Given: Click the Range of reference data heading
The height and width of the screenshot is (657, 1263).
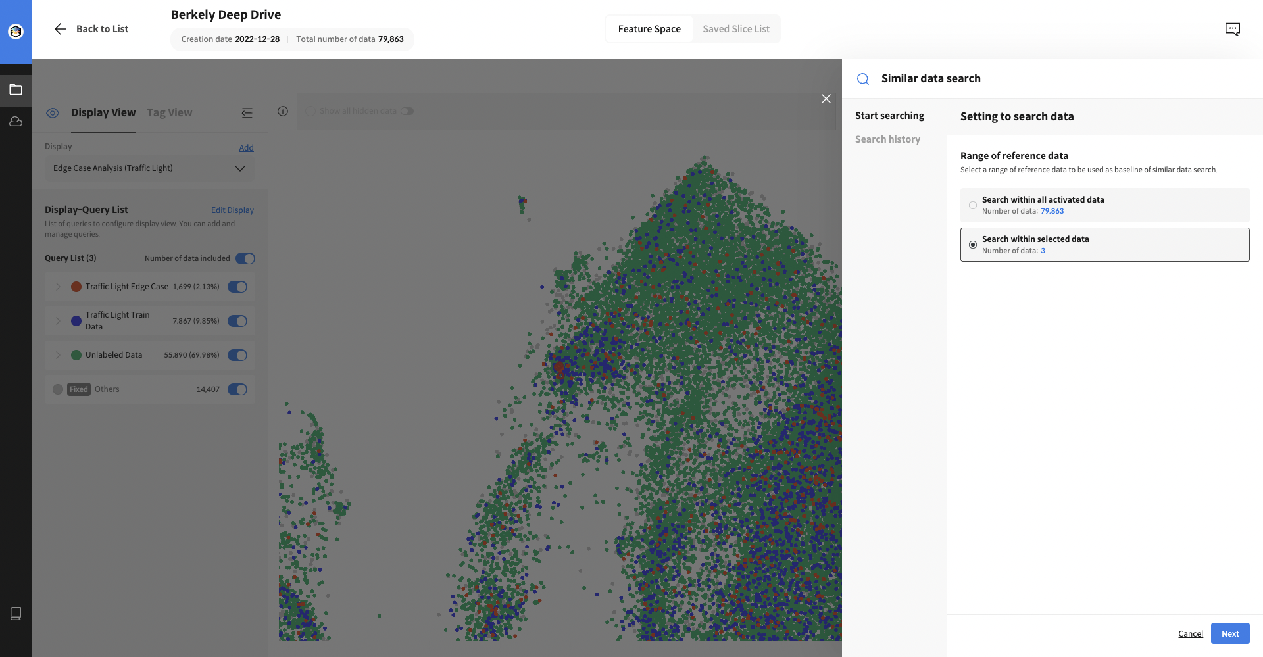Looking at the screenshot, I should 1014,156.
